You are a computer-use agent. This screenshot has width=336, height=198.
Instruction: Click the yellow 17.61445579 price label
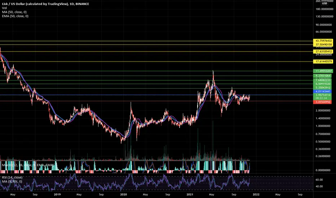[324, 62]
